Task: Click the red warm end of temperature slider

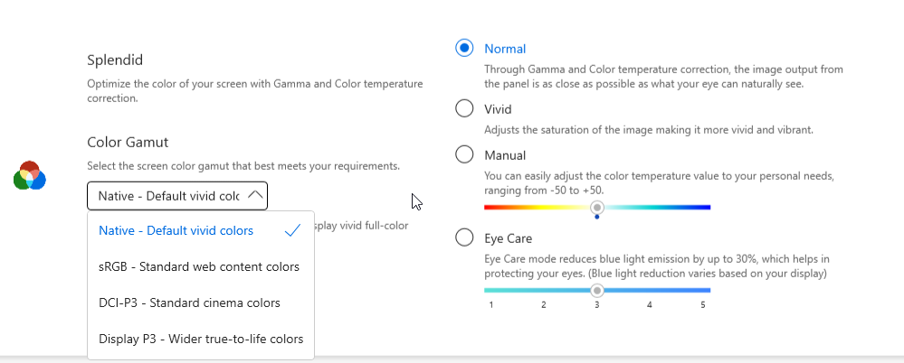Action: pyautogui.click(x=489, y=207)
